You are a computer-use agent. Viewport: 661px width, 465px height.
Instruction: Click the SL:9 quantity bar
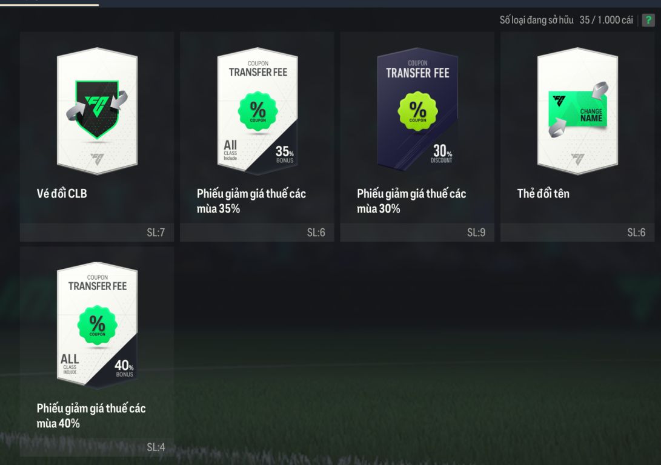(x=417, y=232)
